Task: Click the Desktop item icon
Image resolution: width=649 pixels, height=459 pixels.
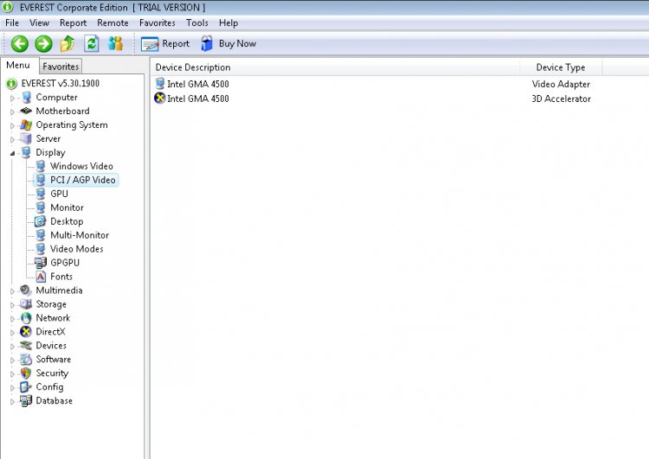Action: pos(40,221)
